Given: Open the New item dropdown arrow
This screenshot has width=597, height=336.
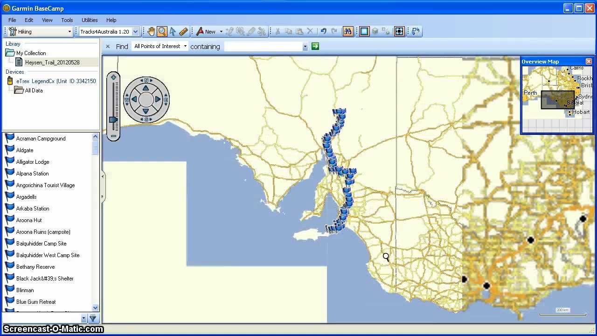Looking at the screenshot, I should pos(221,32).
